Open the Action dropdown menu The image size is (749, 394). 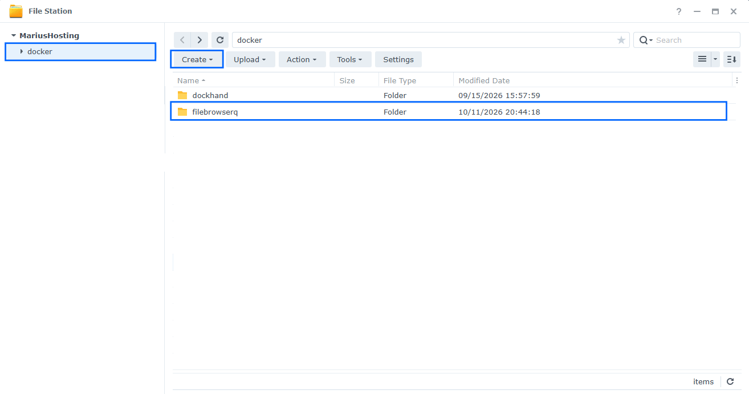[302, 59]
